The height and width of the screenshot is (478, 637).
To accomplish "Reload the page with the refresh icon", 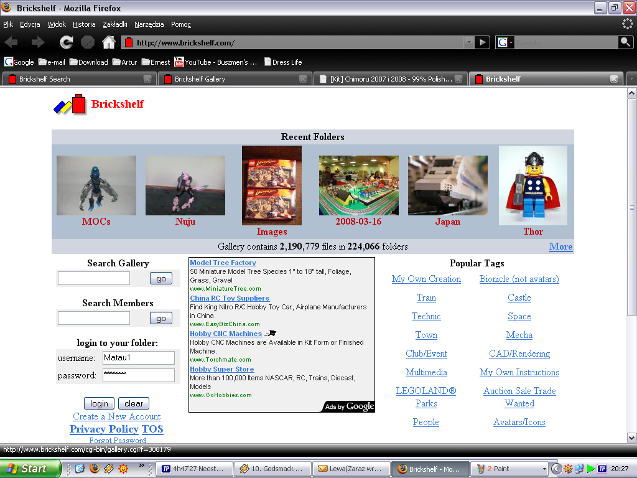I will tap(66, 42).
